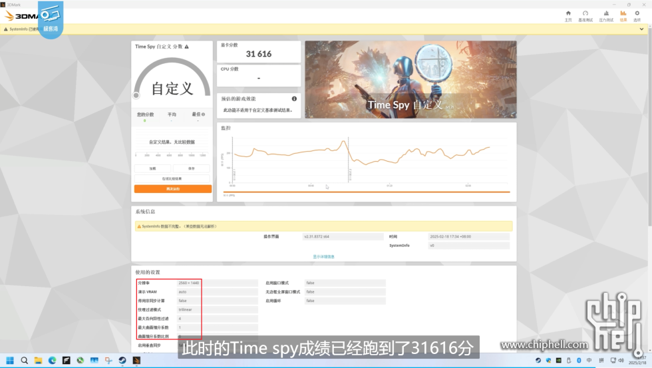Open taskbar Search
Viewport: 652px width, 368px height.
24,361
